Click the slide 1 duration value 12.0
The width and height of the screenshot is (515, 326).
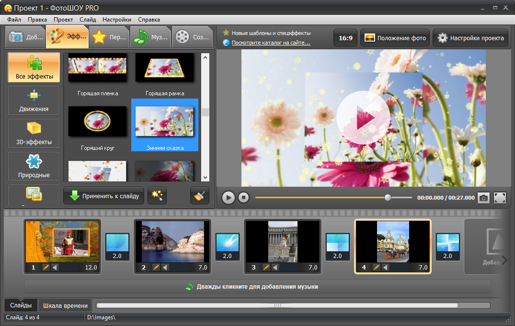click(x=91, y=268)
